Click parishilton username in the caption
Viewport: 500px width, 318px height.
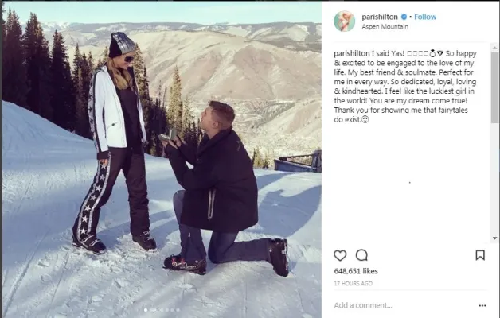[352, 53]
